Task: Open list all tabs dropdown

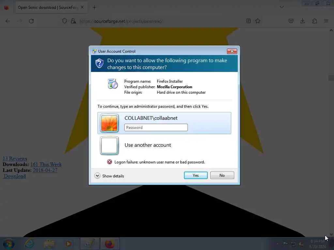Action: [281, 7]
